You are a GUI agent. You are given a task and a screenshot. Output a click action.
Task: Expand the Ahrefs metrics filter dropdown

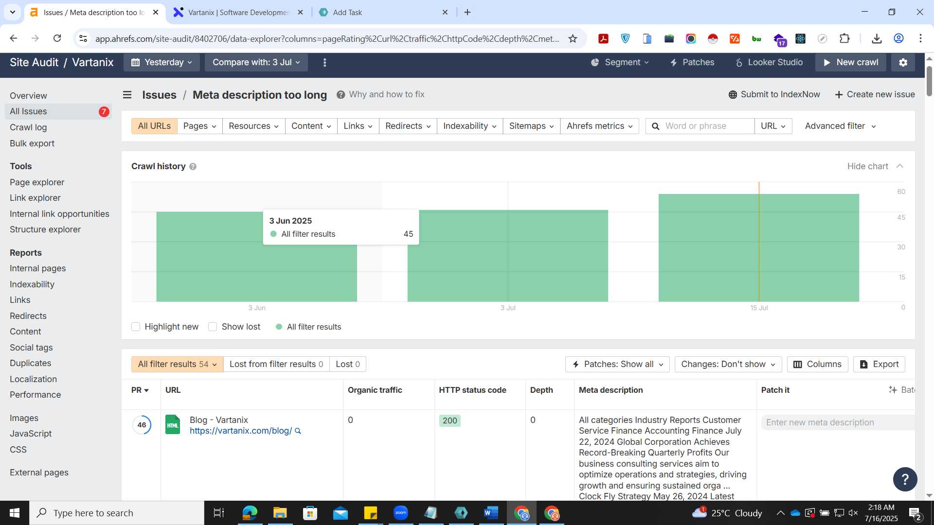click(x=599, y=126)
